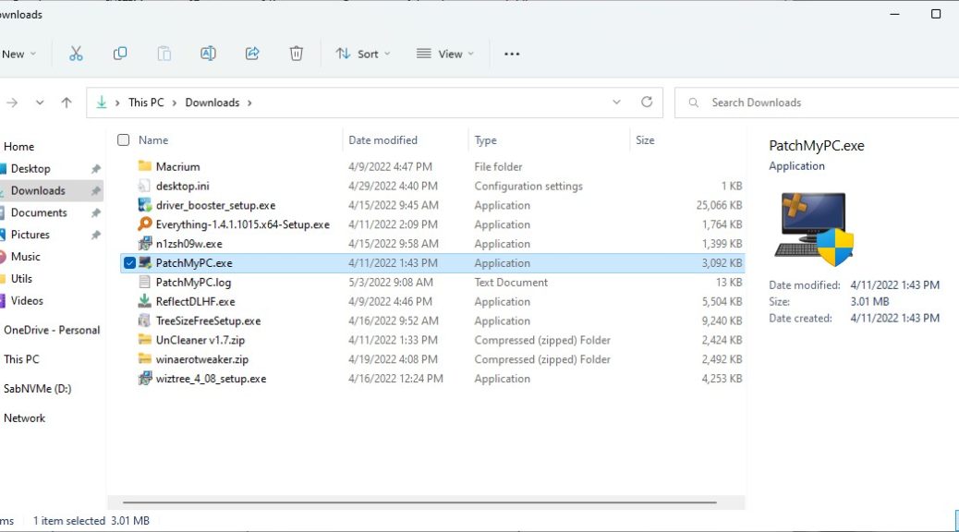Open the New dropdown menu
Screen dimensions: 959x532
tap(18, 54)
